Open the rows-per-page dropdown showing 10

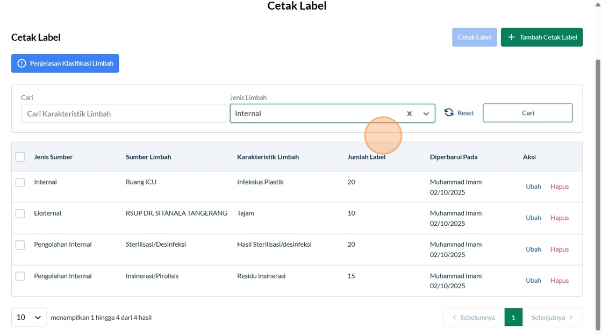tap(29, 317)
